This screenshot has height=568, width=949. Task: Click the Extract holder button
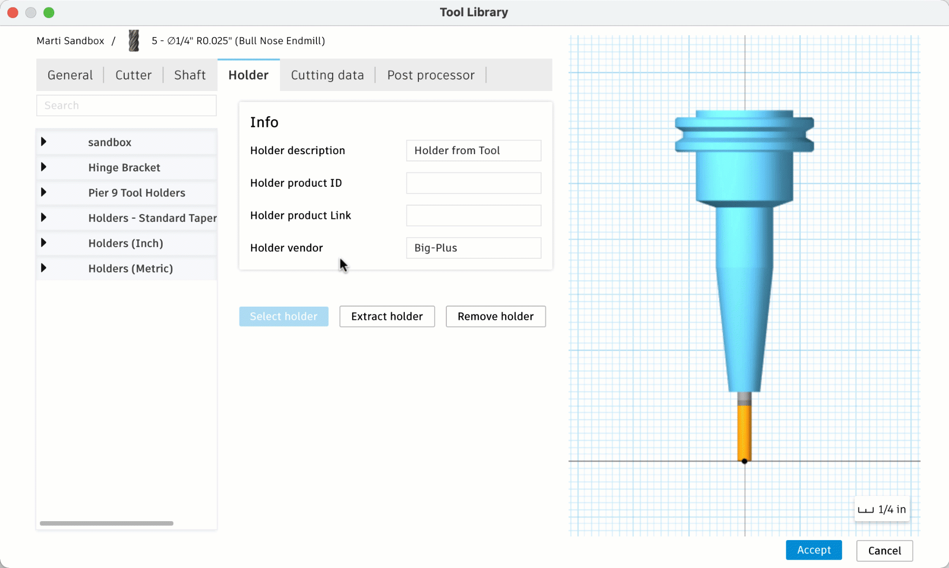387,317
